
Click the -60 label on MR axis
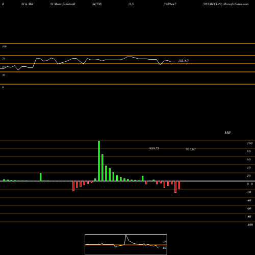(249, 209)
